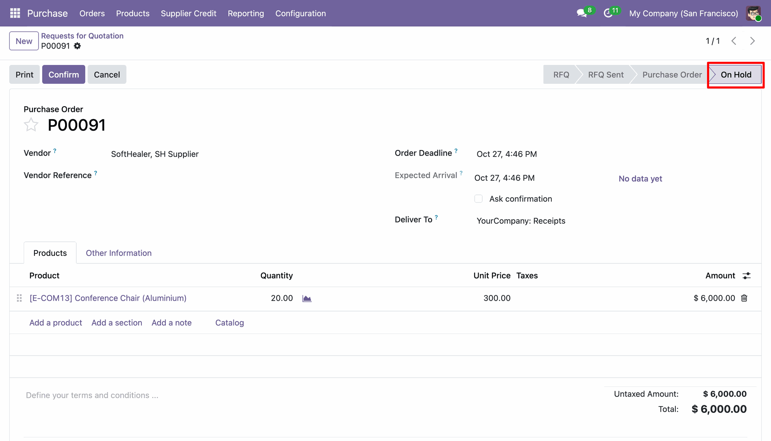
Task: Create a New record
Action: tap(24, 41)
